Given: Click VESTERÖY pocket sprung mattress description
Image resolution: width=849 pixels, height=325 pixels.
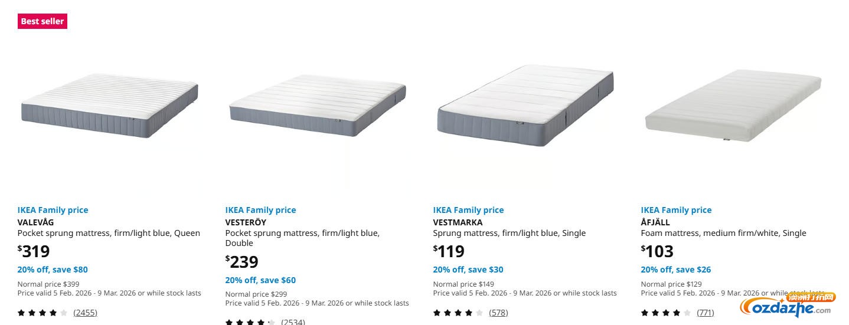Looking at the screenshot, I should pyautogui.click(x=302, y=238).
